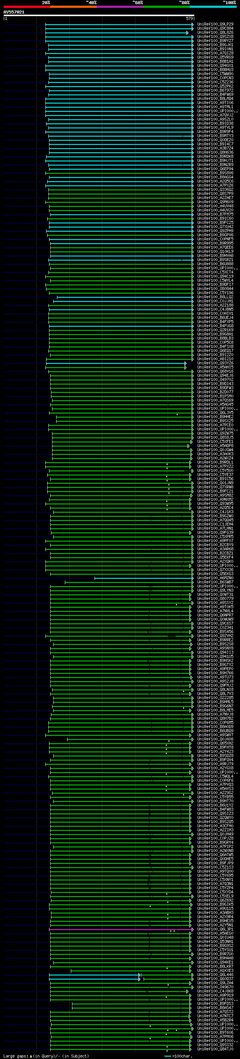
Task: Click label UniRef100_Q94KE1
Action: (215, 962)
